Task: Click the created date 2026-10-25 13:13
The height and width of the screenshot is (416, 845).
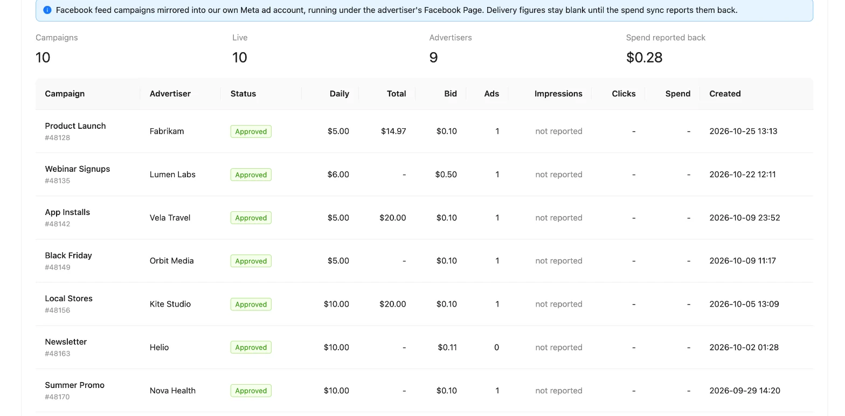Action: pyautogui.click(x=743, y=131)
